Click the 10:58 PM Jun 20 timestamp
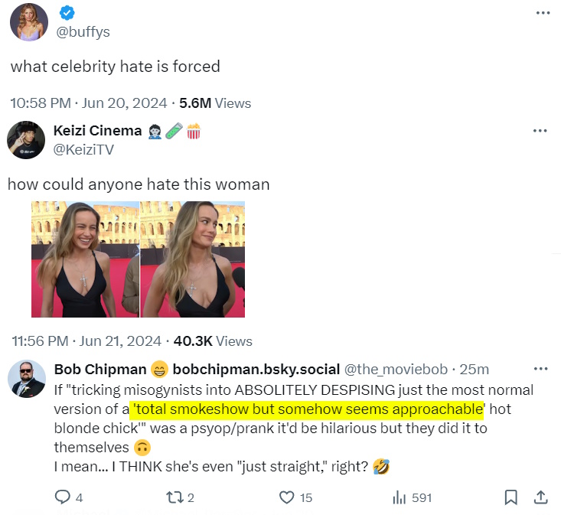 point(87,103)
